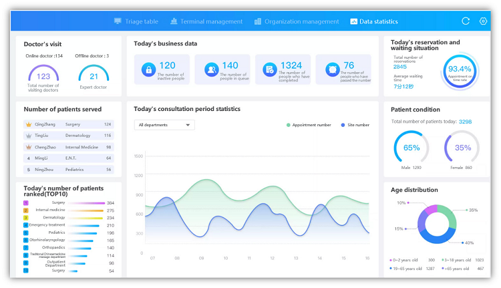
Task: Click the silver crown beside TingLiu
Action: click(x=29, y=136)
